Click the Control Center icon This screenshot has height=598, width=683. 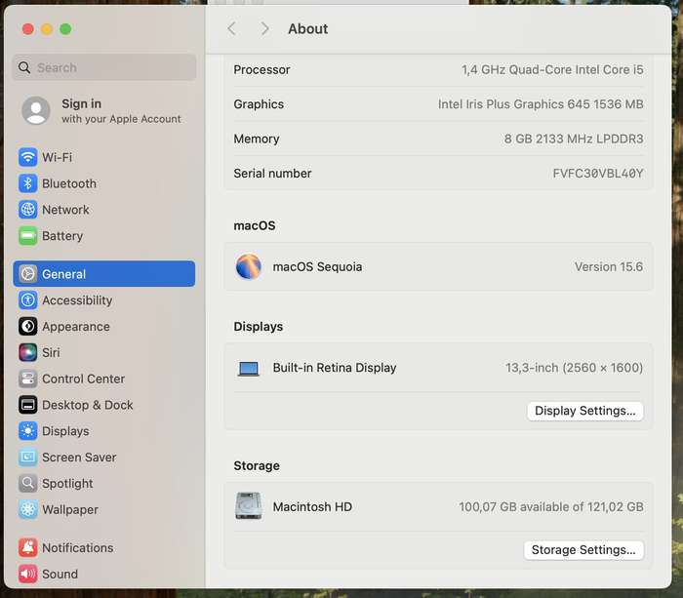(28, 379)
